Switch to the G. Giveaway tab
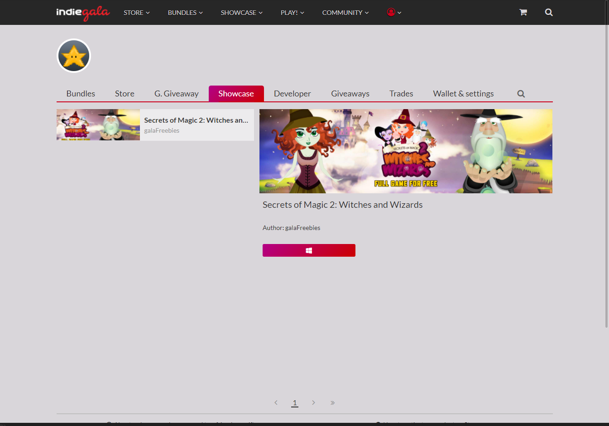Viewport: 609px width, 426px height. tap(177, 94)
